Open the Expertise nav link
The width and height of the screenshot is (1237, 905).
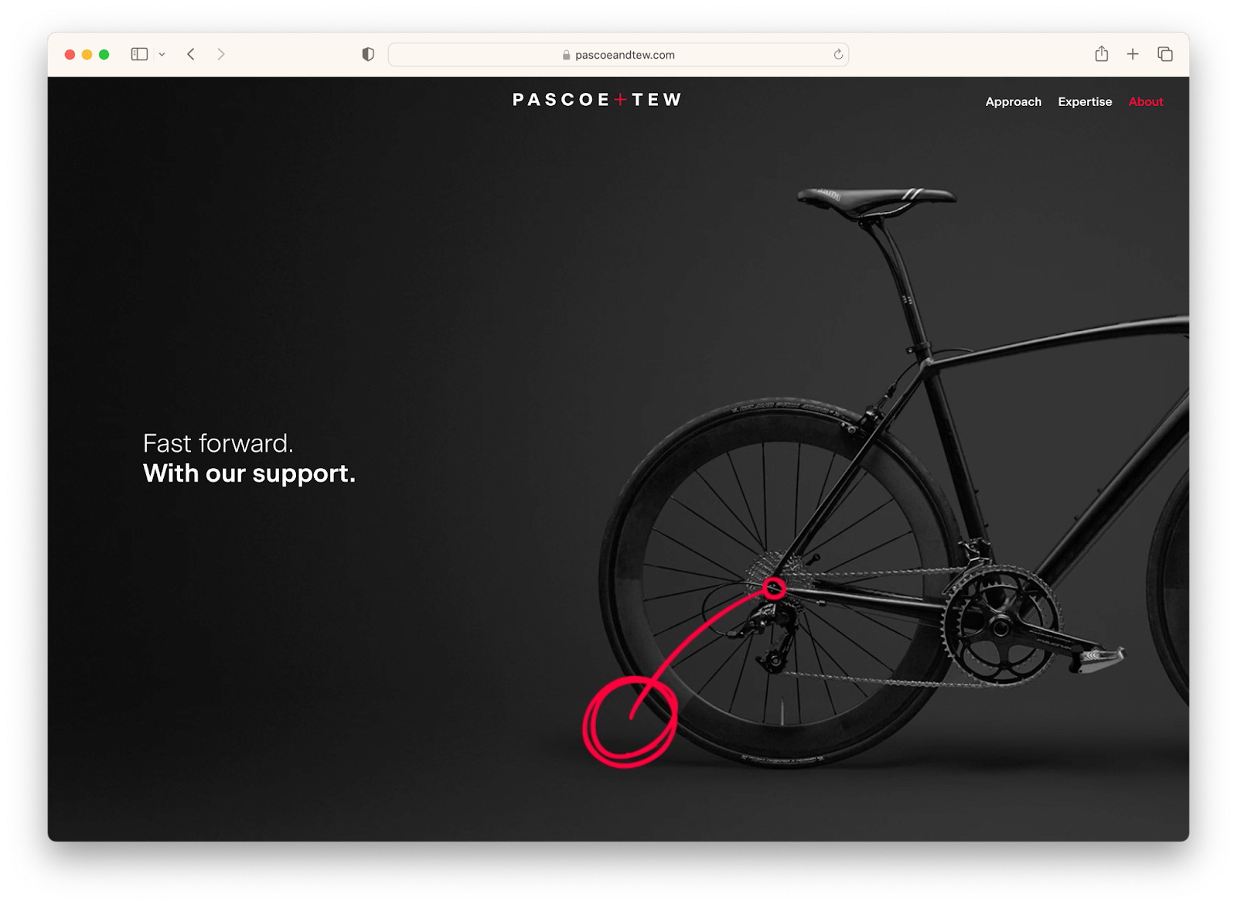click(x=1085, y=102)
